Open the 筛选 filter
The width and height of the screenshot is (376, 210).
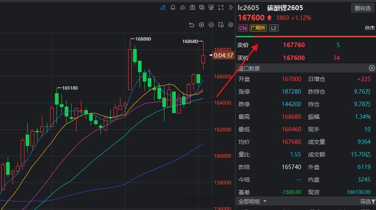367,201
